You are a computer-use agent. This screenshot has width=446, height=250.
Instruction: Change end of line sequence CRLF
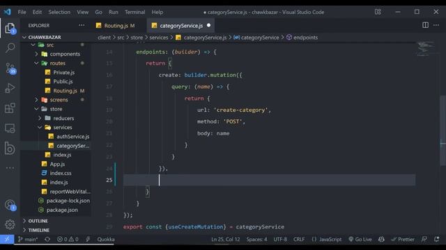[x=299, y=239]
